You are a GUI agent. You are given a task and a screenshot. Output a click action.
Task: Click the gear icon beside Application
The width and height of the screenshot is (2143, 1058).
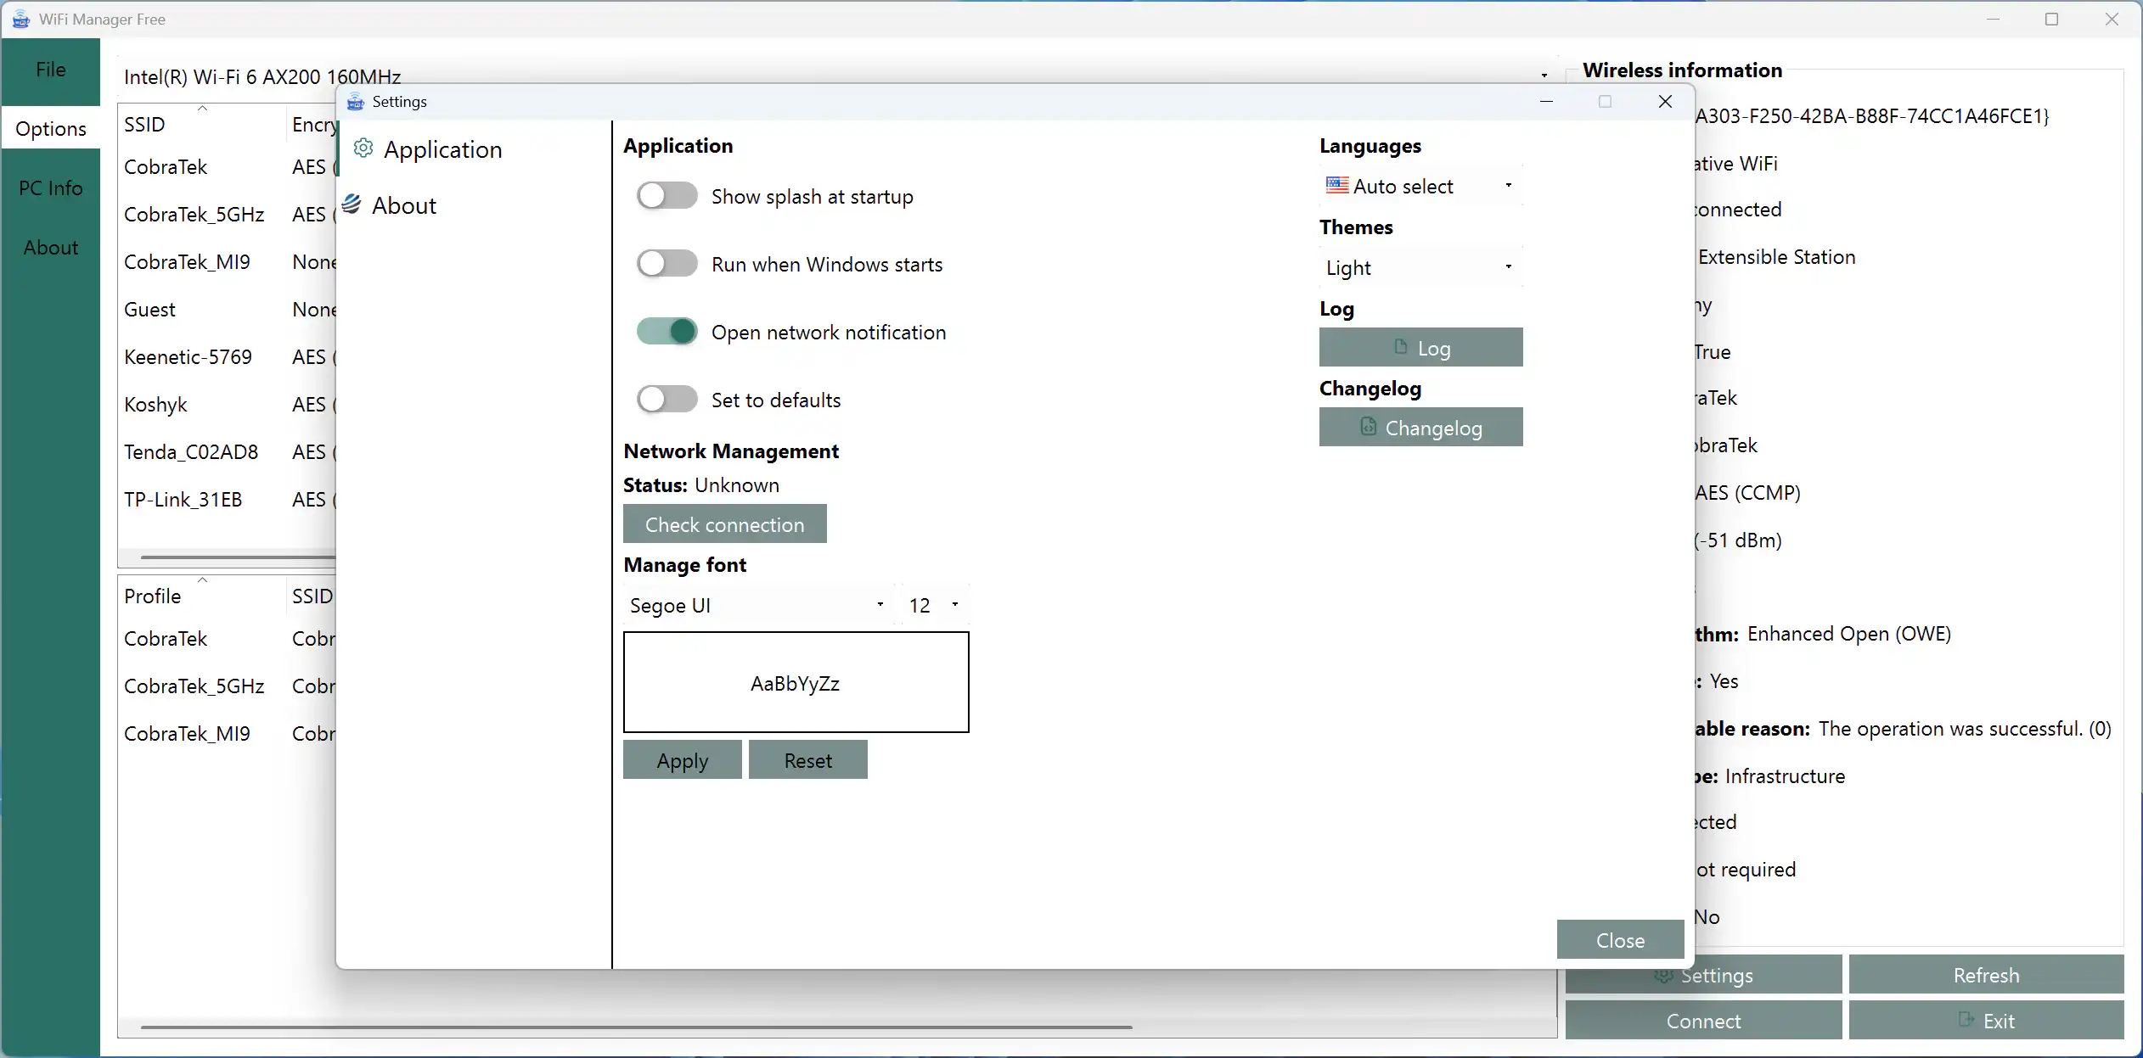coord(363,148)
